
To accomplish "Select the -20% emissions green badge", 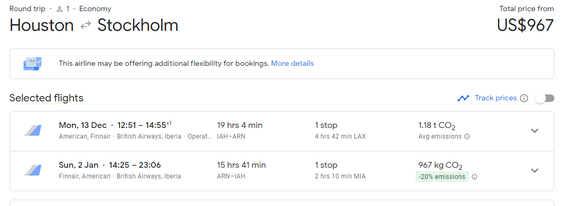I will tap(442, 177).
